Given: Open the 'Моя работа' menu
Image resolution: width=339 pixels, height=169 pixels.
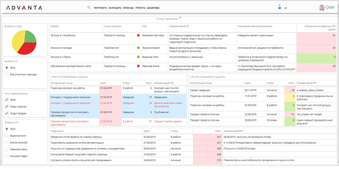Looking at the screenshot, I should tap(100, 8).
